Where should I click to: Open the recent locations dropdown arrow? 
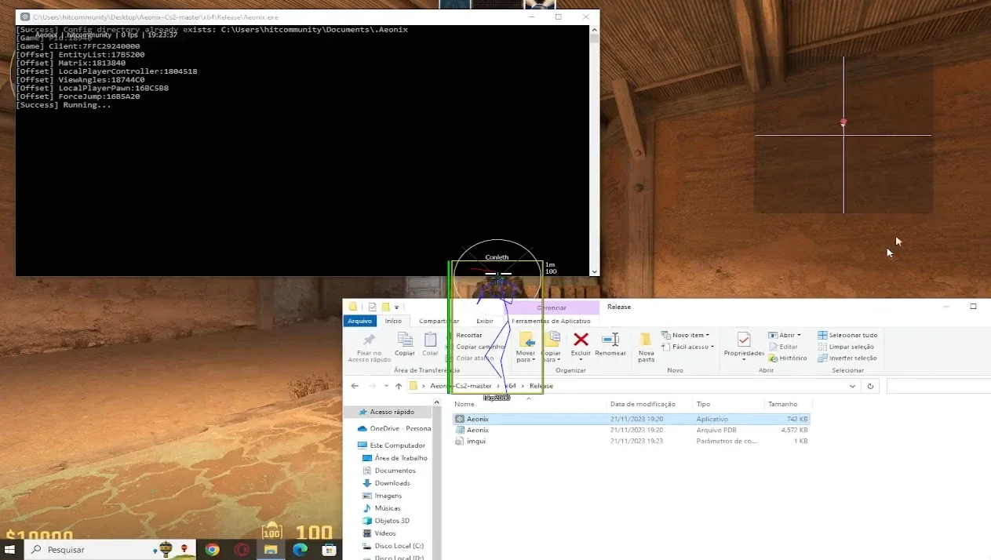tap(386, 386)
